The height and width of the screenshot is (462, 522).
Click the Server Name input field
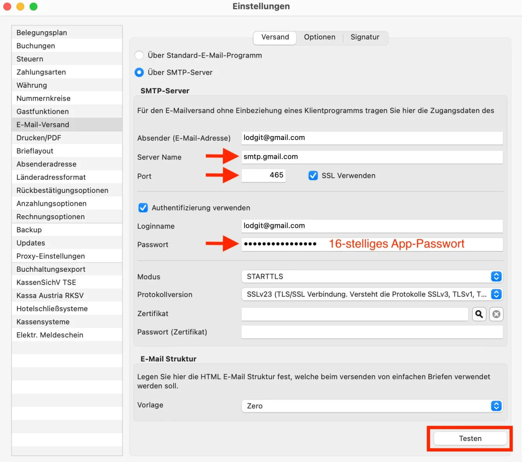[372, 157]
